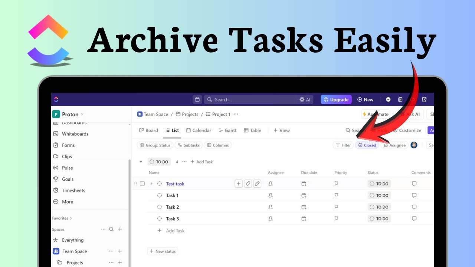Image resolution: width=475 pixels, height=267 pixels.
Task: Edit tags on Test task with tag icon
Action: coord(248,184)
